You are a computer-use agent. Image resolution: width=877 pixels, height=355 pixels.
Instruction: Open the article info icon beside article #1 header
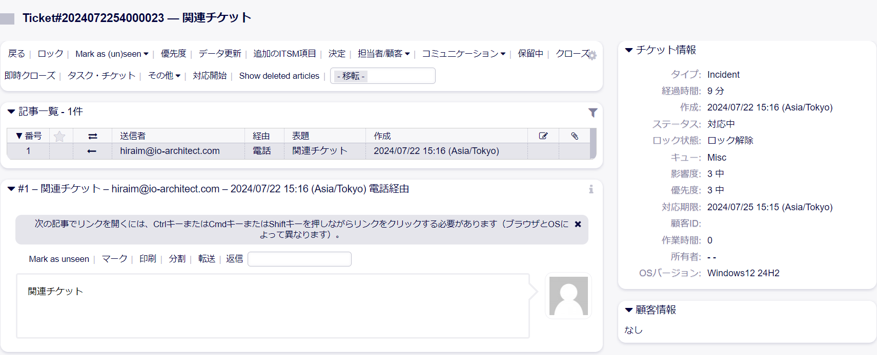point(591,189)
